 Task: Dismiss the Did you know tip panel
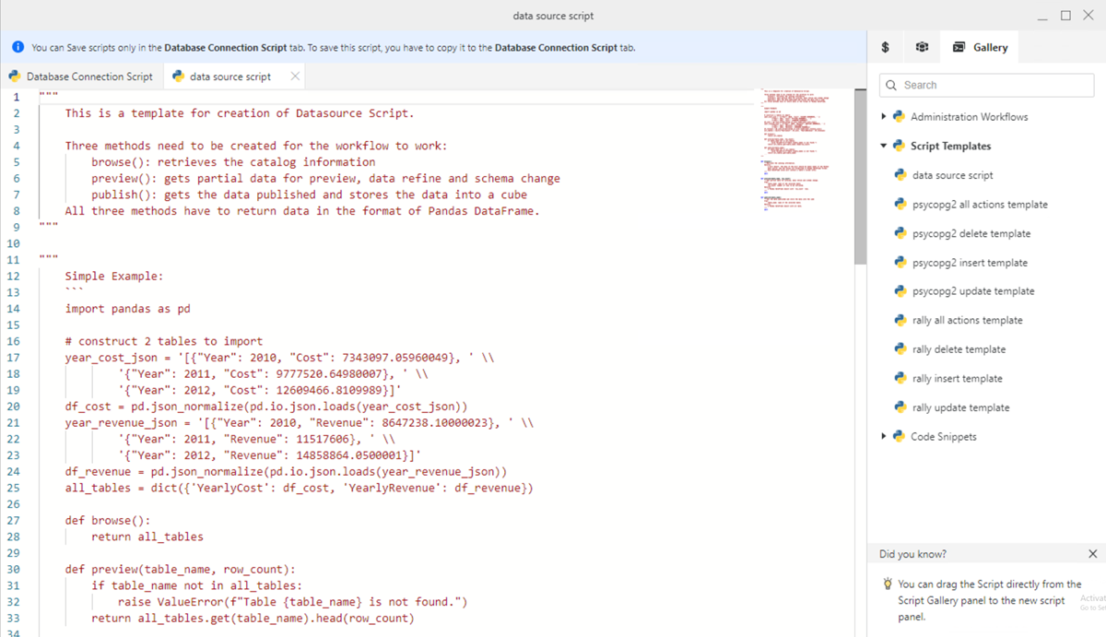pos(1092,554)
